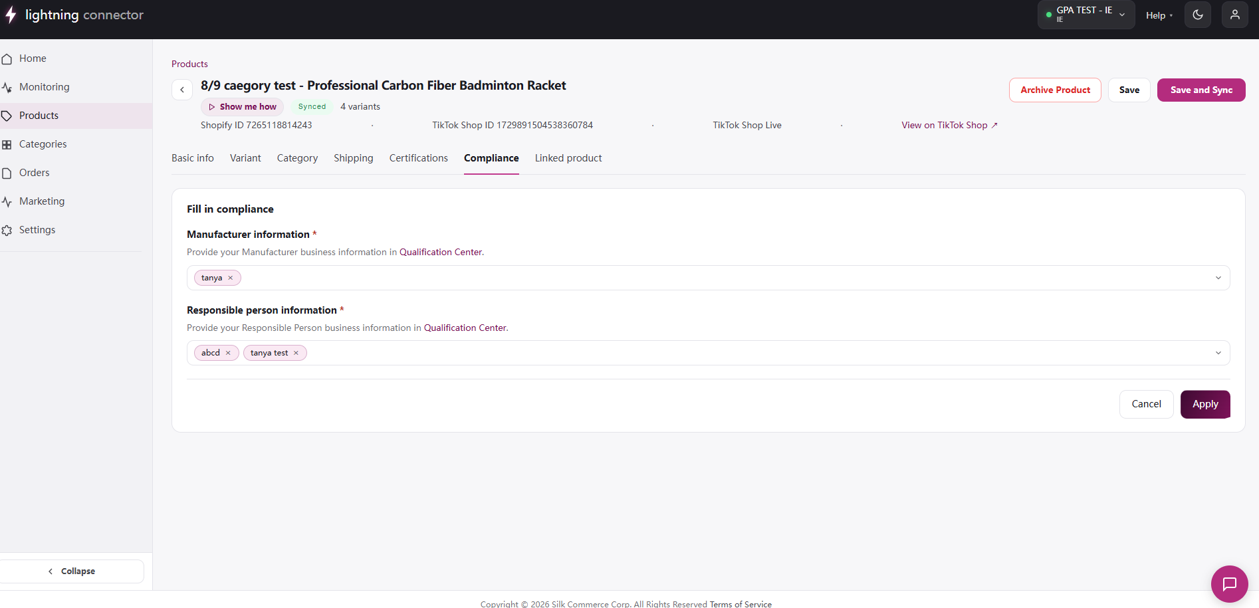The width and height of the screenshot is (1259, 608).
Task: Click the Categories grid icon
Action: (7, 144)
